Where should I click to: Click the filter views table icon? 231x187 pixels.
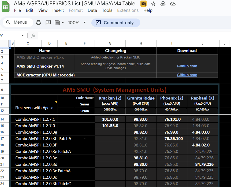[57, 23]
